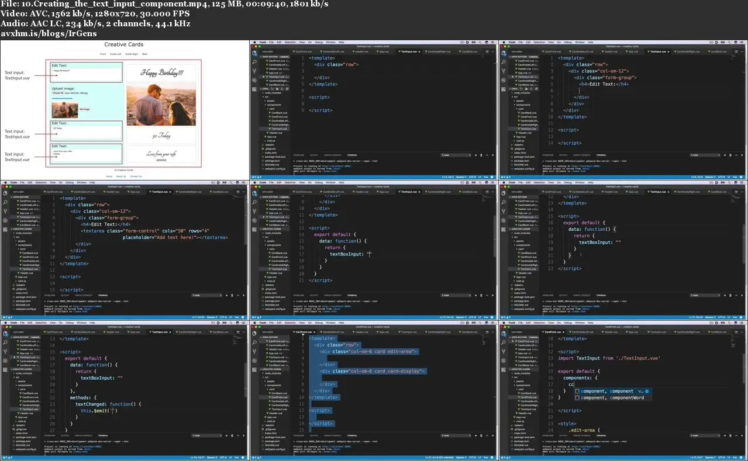The image size is (748, 461).
Task: Click 'About Us' footer link on the Creative Cards page
Action: [x=121, y=176]
